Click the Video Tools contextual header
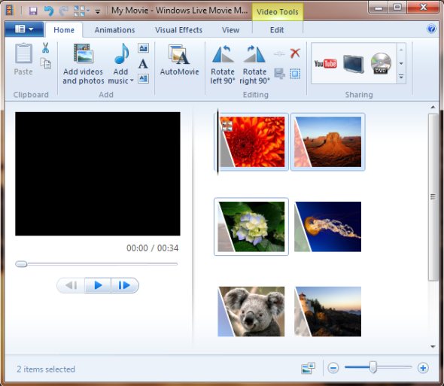The height and width of the screenshot is (386, 444). (x=278, y=12)
